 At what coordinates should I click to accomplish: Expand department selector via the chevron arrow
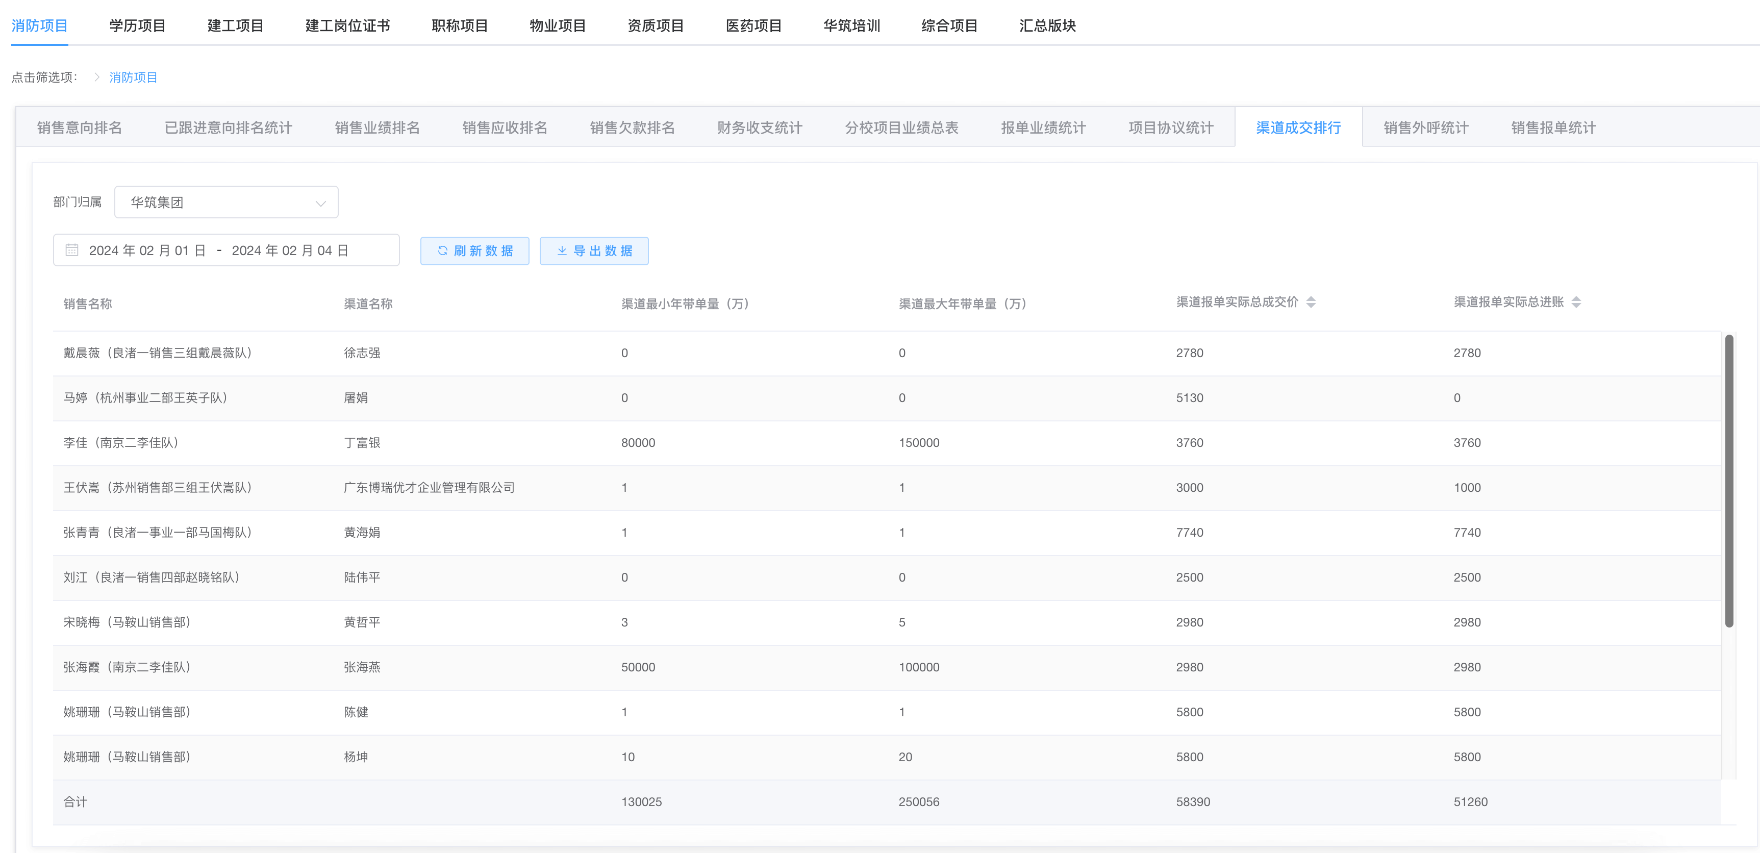coord(320,203)
